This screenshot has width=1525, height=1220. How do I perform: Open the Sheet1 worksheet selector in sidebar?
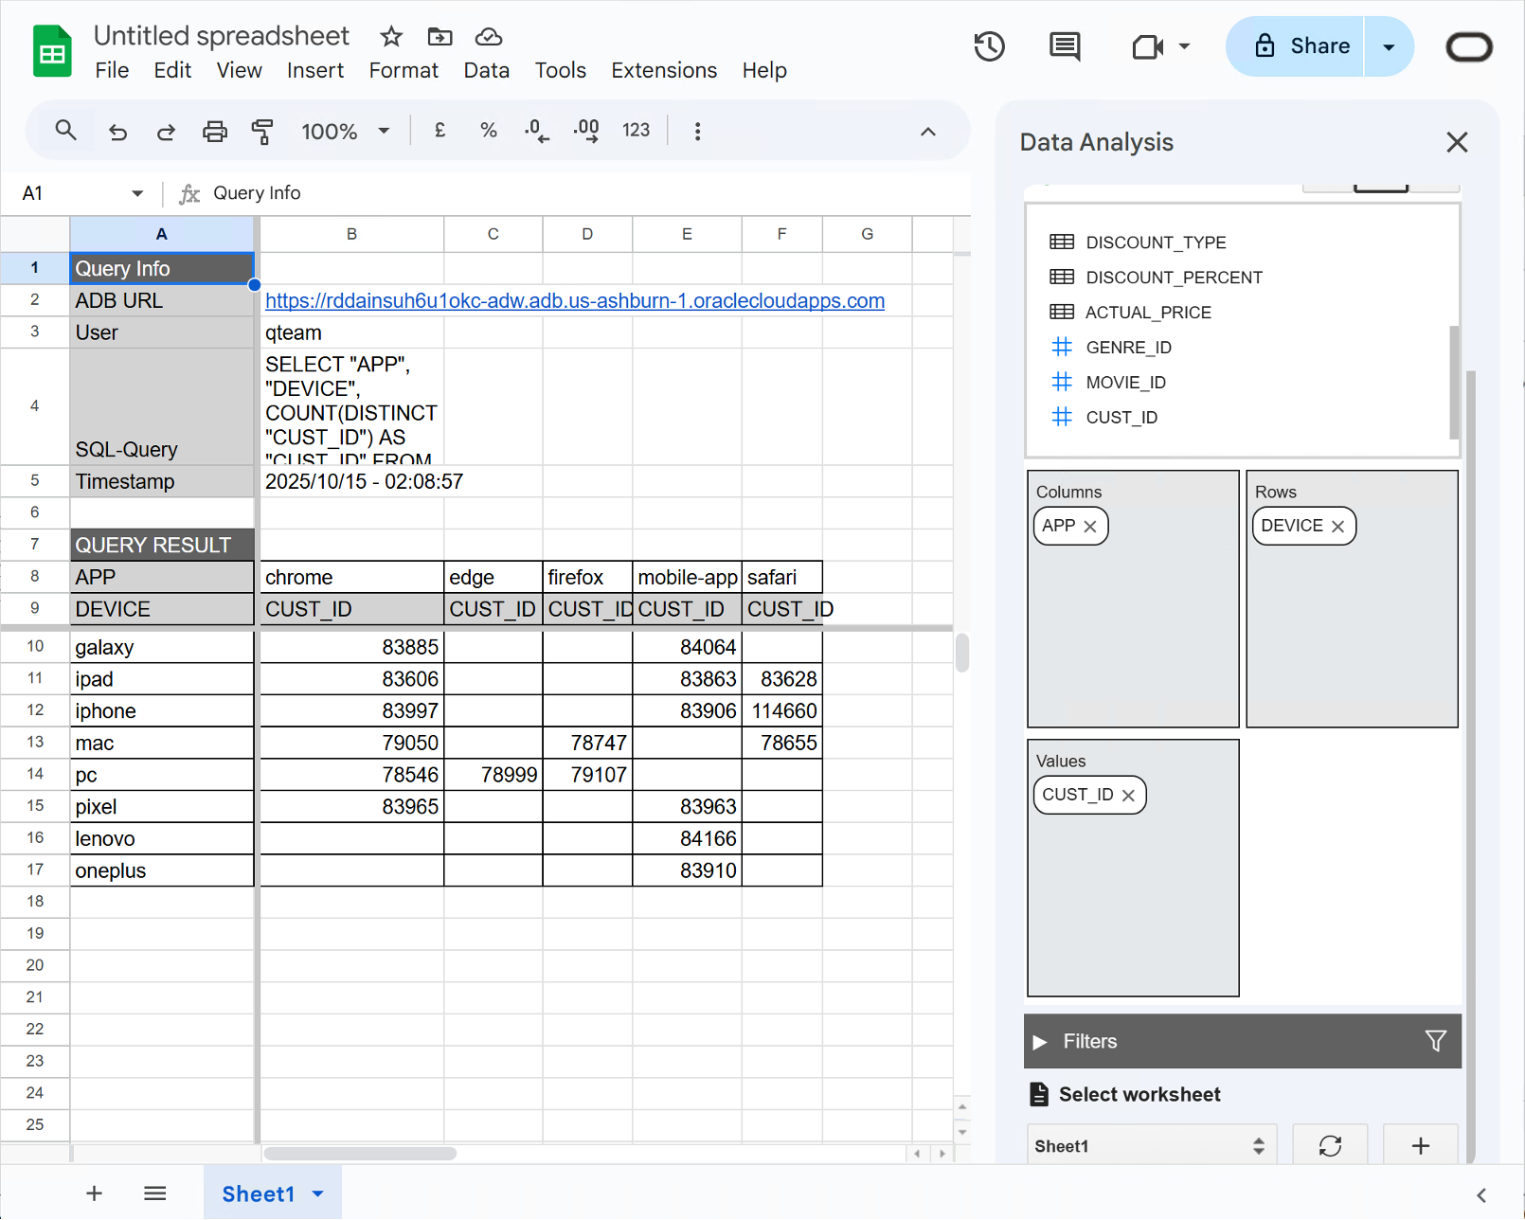(x=1152, y=1145)
